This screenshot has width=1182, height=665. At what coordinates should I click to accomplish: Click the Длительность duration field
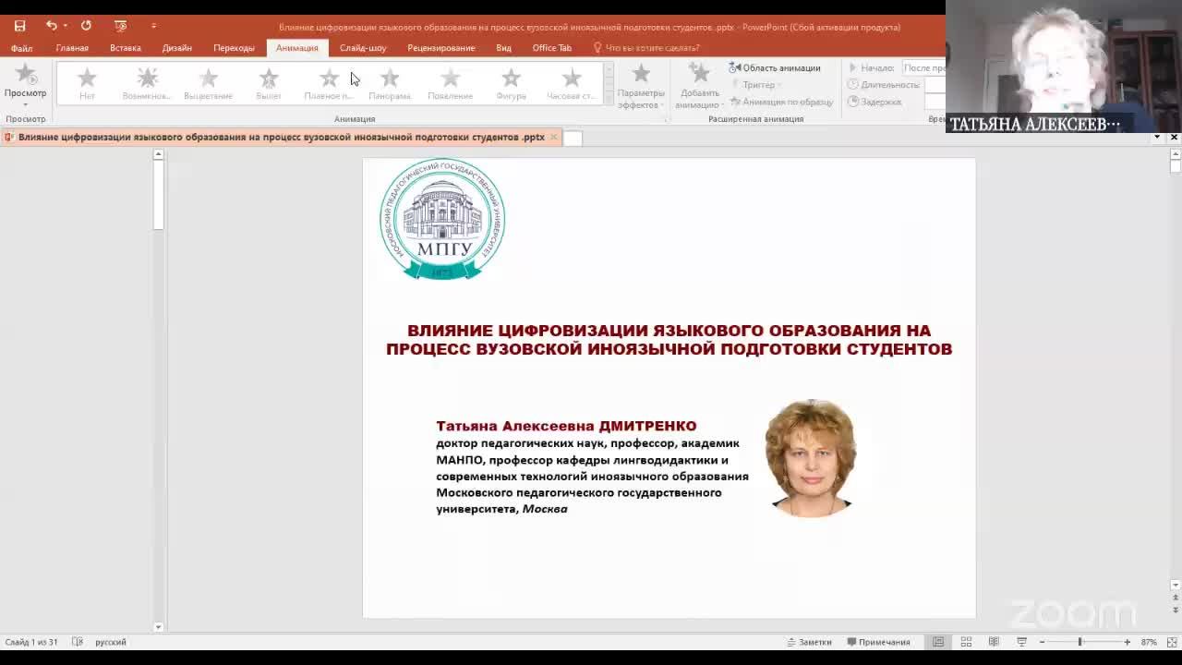[x=934, y=85]
